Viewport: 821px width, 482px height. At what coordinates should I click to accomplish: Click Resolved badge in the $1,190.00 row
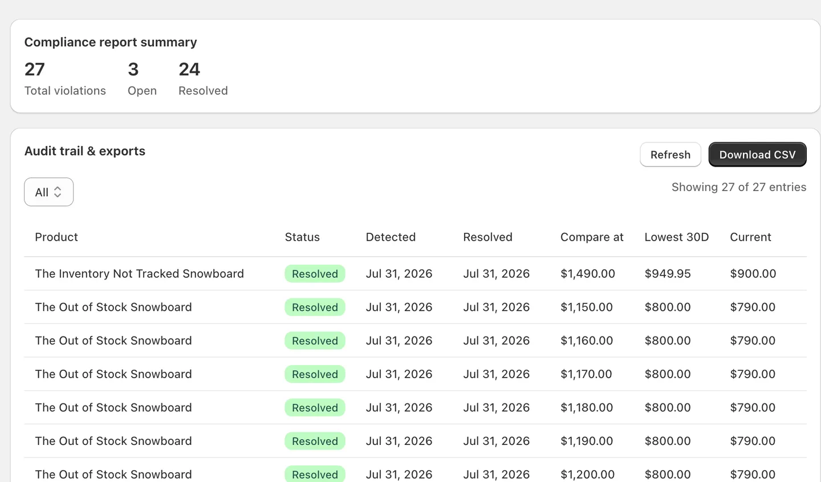tap(315, 442)
